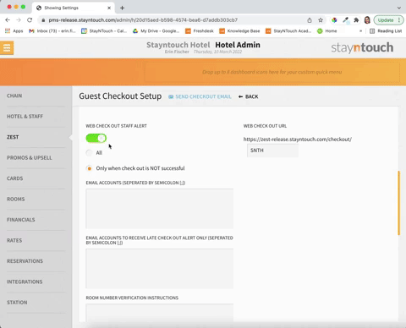
Task: Open the Chrome extensions puzzle icon
Action: (x=356, y=20)
